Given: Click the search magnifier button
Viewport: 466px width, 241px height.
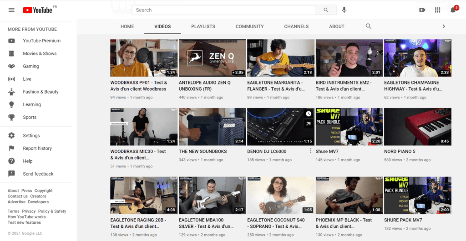Looking at the screenshot, I should point(326,10).
